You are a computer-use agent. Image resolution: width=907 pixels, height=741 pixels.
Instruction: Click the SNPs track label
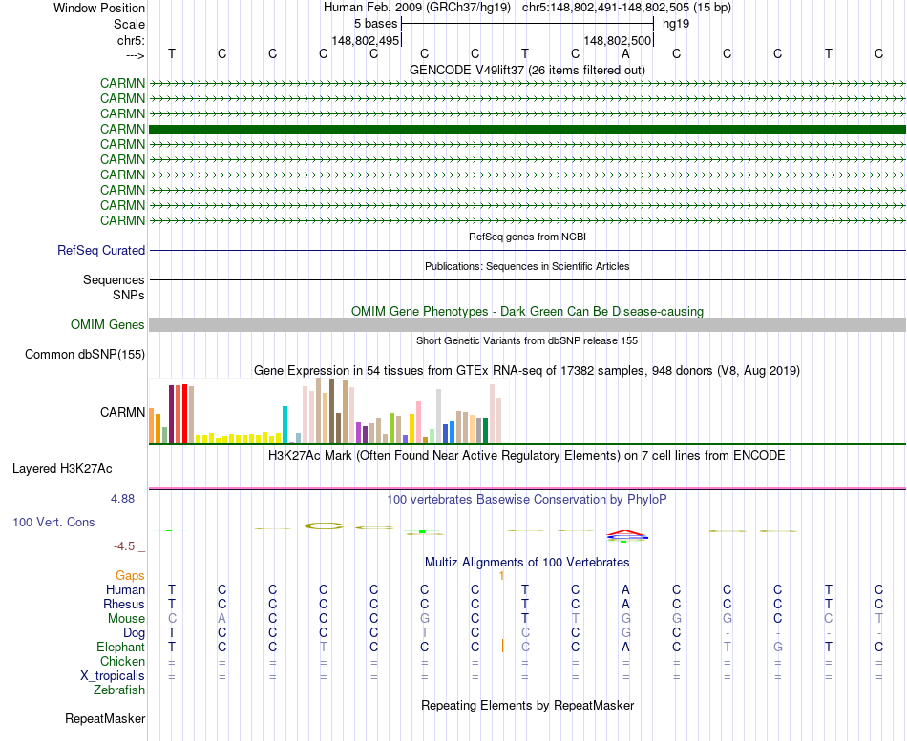[129, 295]
